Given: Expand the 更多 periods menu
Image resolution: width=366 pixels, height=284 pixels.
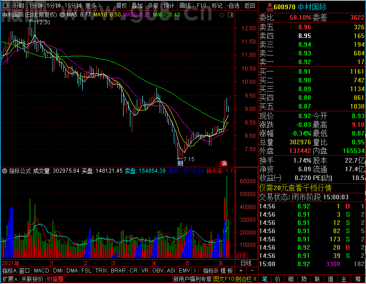Looking at the screenshot, I should click(93, 5).
